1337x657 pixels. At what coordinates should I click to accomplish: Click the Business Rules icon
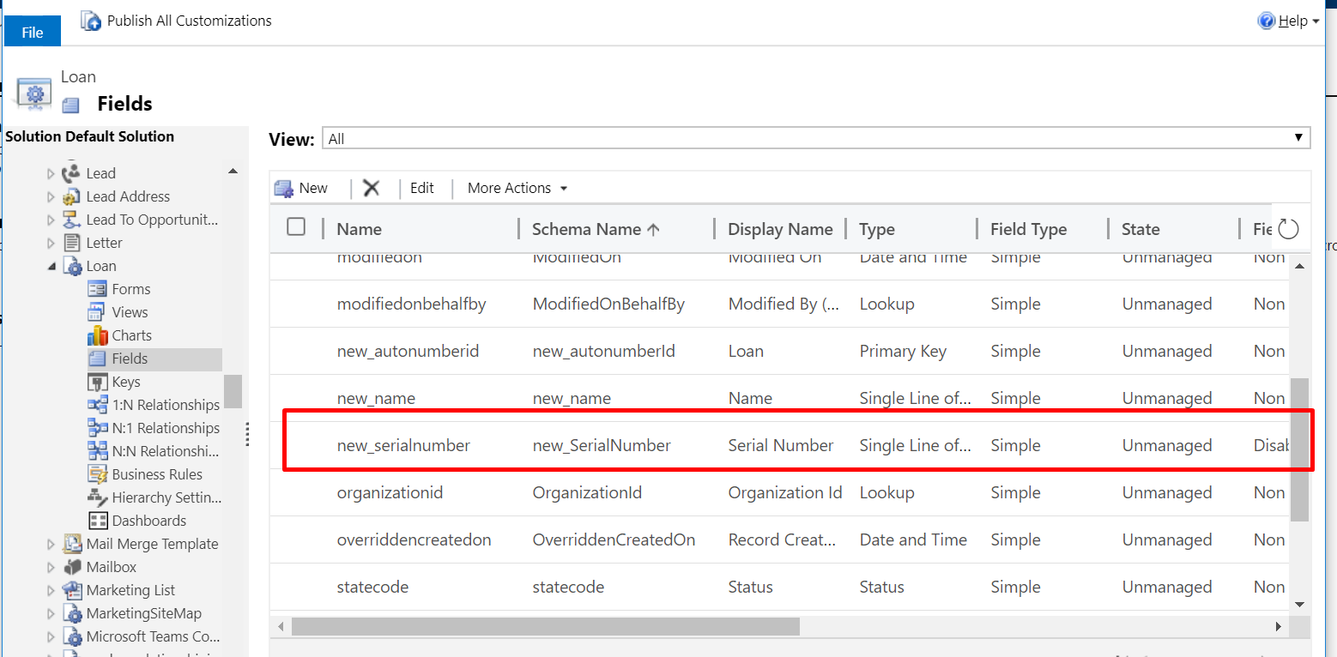pos(97,474)
